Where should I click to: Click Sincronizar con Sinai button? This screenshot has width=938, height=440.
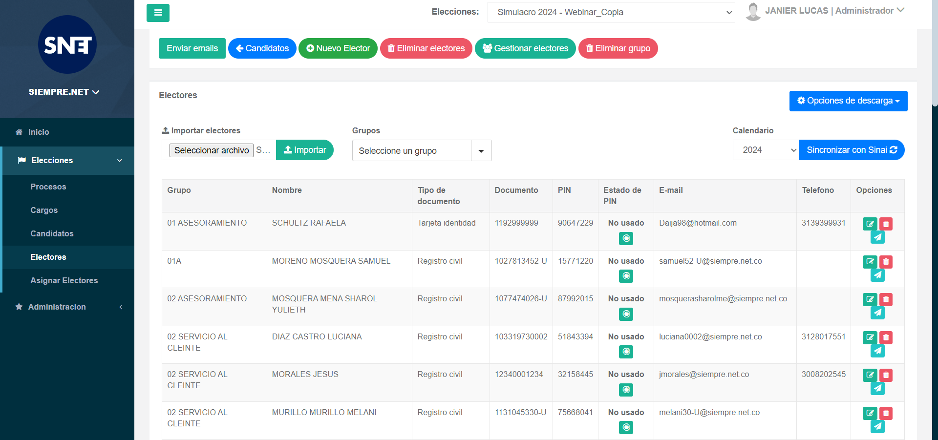pyautogui.click(x=852, y=150)
